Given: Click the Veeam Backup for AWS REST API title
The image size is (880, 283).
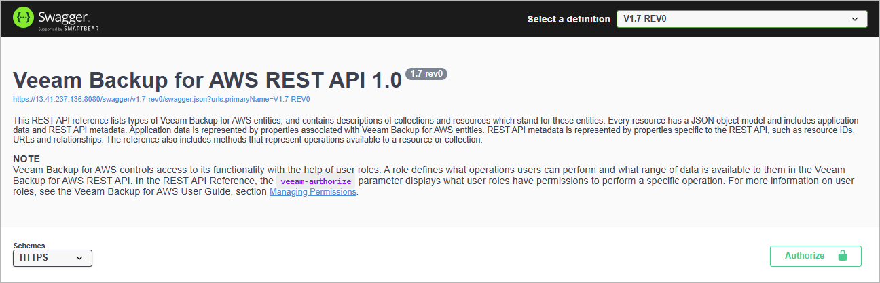Looking at the screenshot, I should point(208,80).
